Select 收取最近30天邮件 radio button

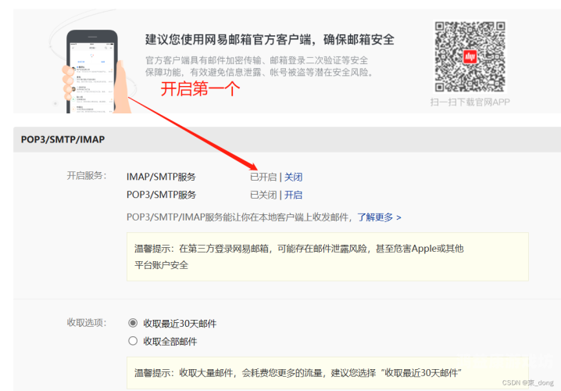click(133, 323)
